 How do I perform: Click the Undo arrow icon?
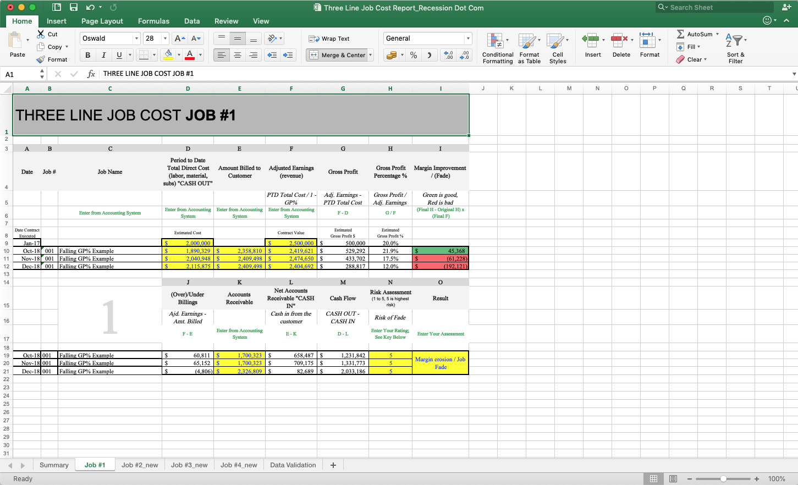click(x=90, y=7)
